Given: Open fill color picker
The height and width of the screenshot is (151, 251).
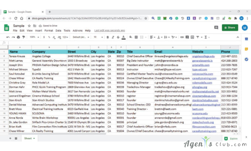Looking at the screenshot, I should (x=131, y=37).
